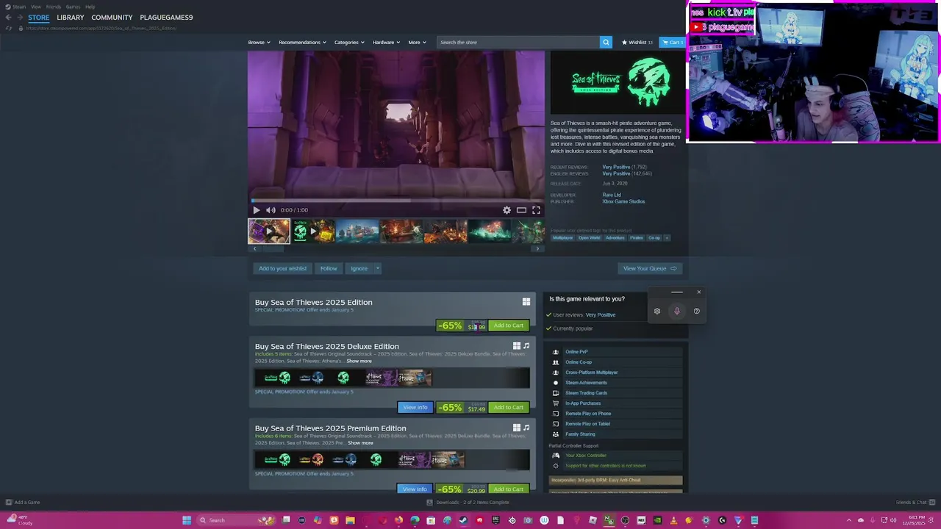Add 2025 Edition to cart
The width and height of the screenshot is (941, 529).
pyautogui.click(x=508, y=325)
